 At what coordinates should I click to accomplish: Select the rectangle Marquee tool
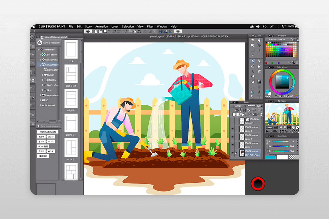(x=253, y=50)
